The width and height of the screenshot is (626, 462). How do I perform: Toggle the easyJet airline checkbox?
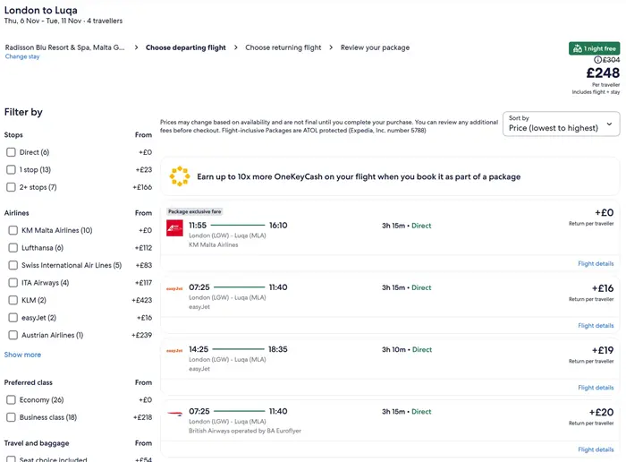click(x=12, y=318)
